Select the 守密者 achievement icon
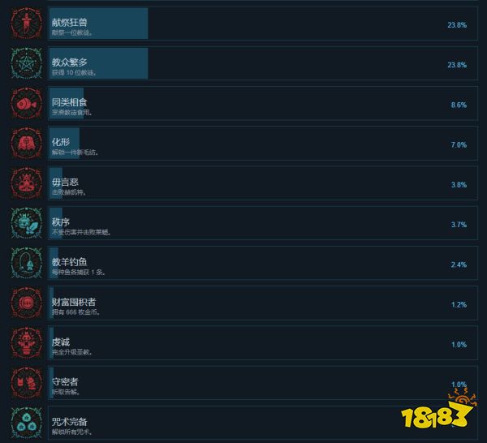The image size is (487, 443). coord(27,383)
